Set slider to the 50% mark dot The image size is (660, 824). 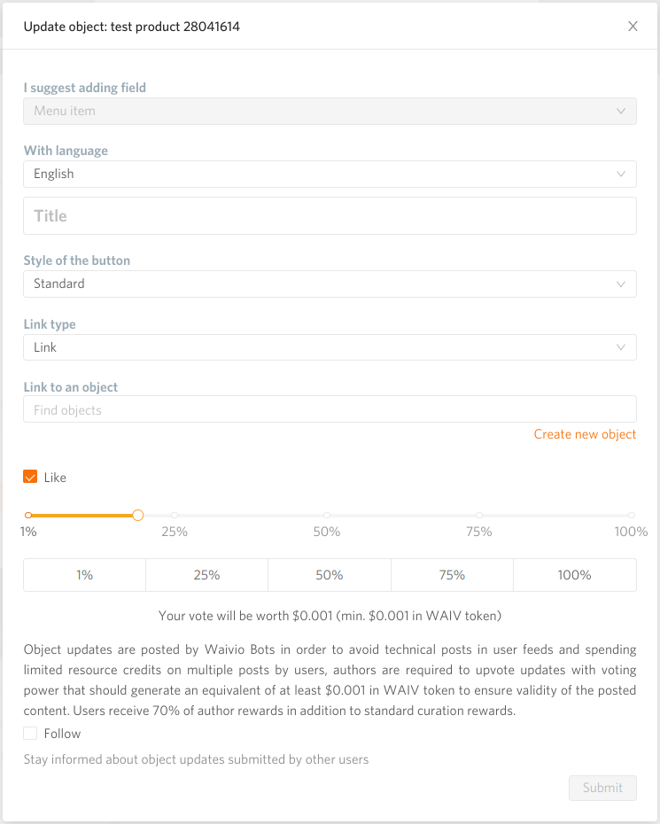(x=327, y=515)
